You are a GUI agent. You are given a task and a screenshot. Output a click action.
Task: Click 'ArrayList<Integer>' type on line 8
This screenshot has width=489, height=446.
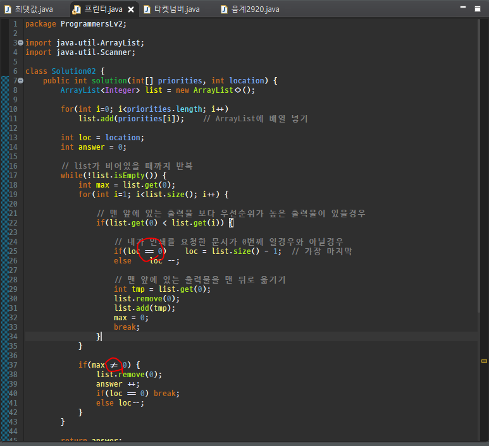pyautogui.click(x=101, y=90)
